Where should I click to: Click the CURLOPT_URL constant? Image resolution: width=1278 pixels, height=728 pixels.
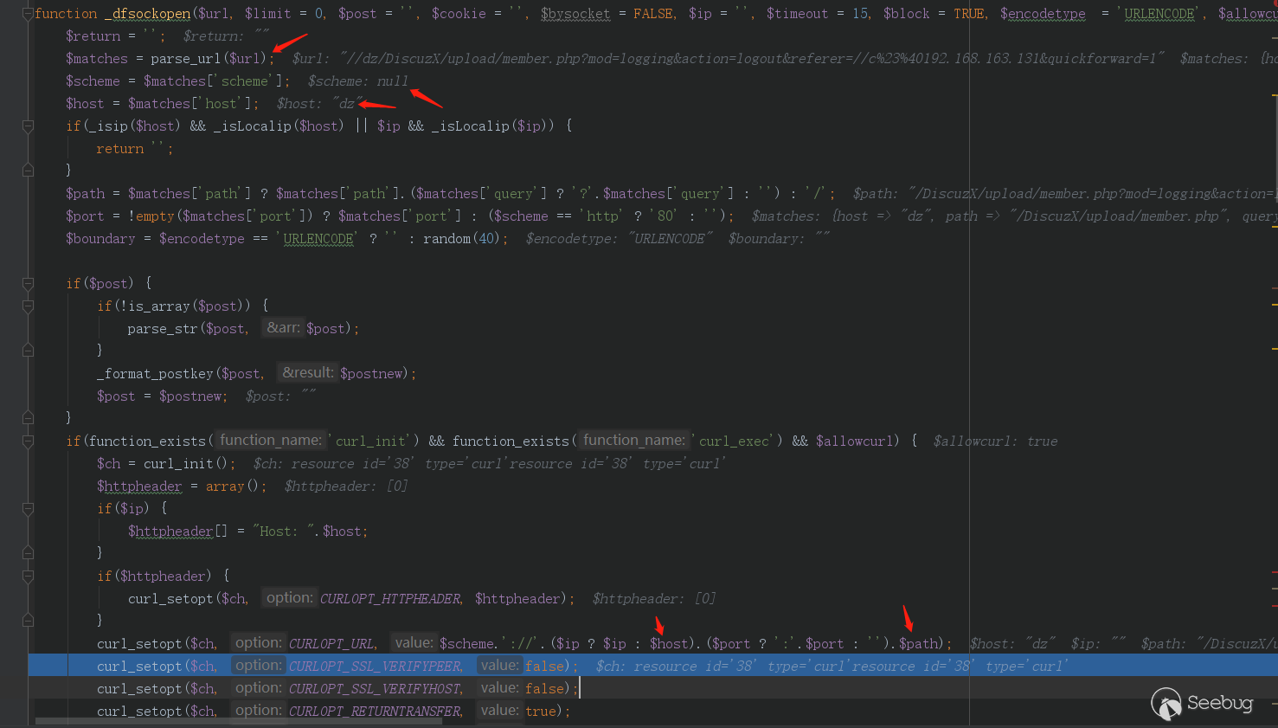[x=331, y=644]
